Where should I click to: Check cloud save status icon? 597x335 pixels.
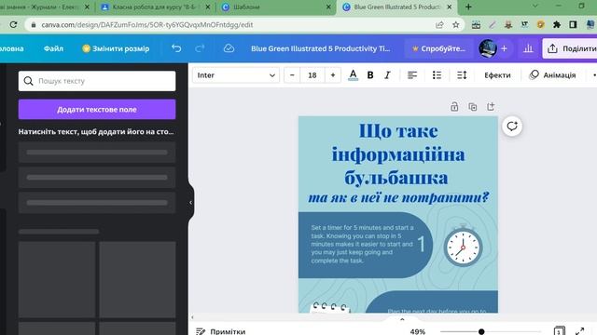pos(229,48)
